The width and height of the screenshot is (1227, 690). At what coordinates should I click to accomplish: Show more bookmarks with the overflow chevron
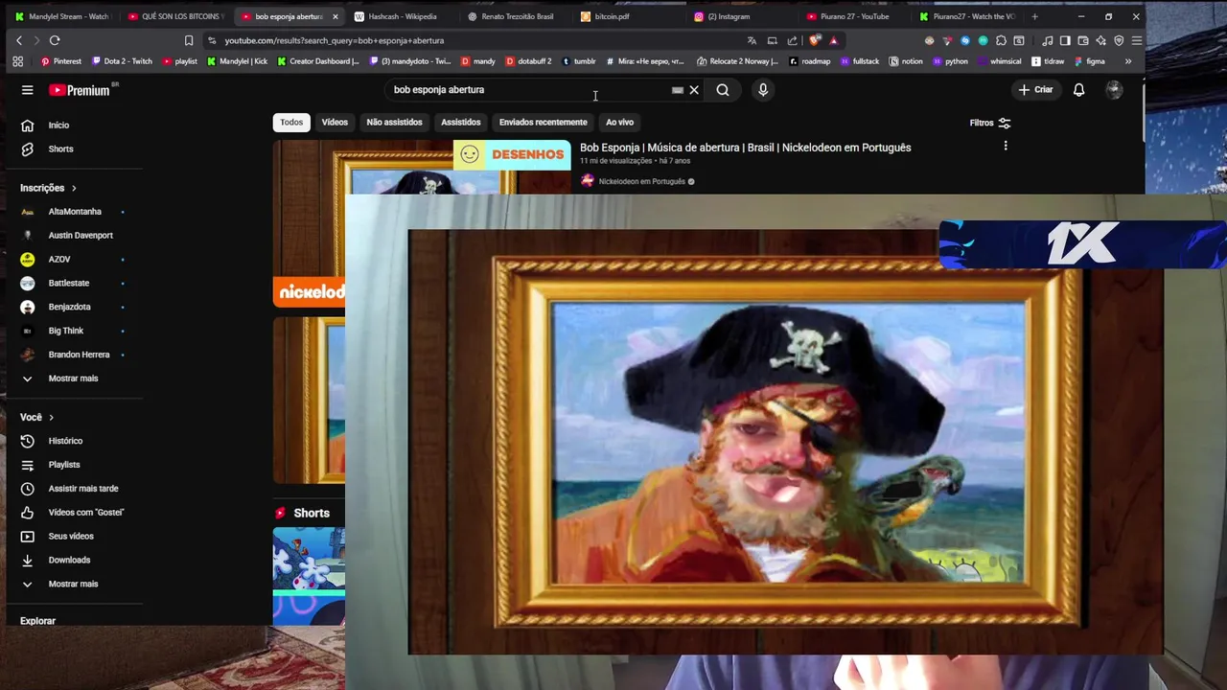tap(1128, 61)
